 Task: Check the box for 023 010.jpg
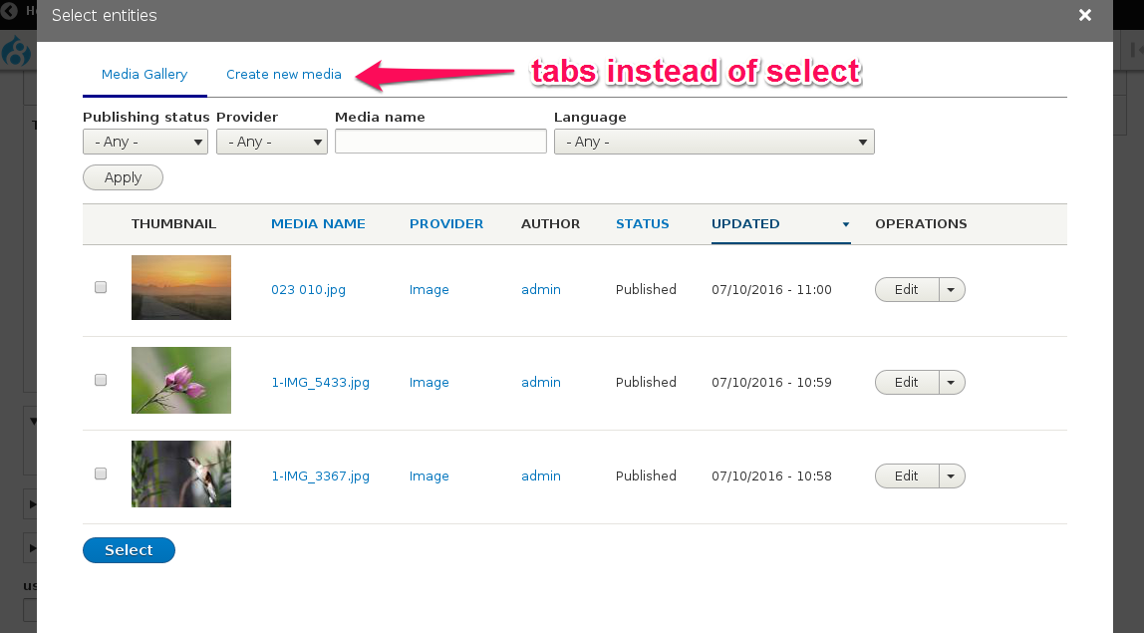101,287
